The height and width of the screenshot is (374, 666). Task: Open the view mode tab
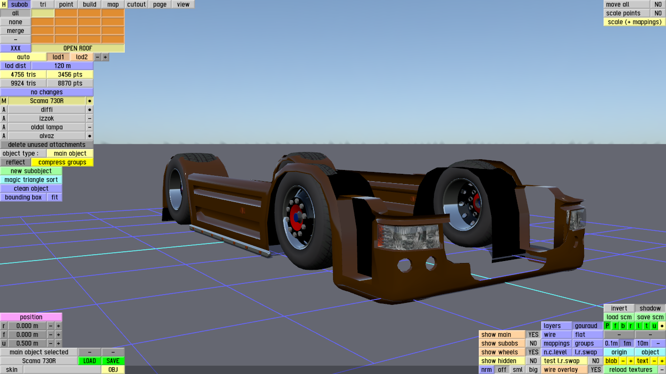183,4
